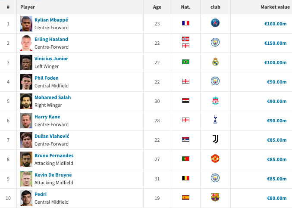The image size is (292, 208).
Task: Sort table by Age column header
Action: (x=157, y=7)
